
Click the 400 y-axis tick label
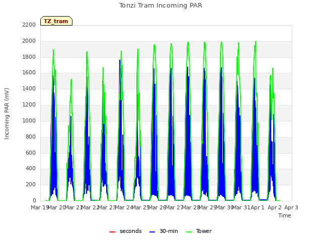coord(31,169)
